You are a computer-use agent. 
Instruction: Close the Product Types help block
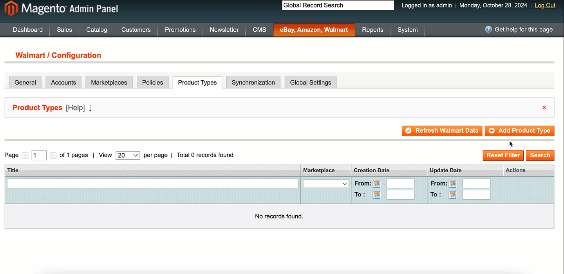(x=544, y=108)
